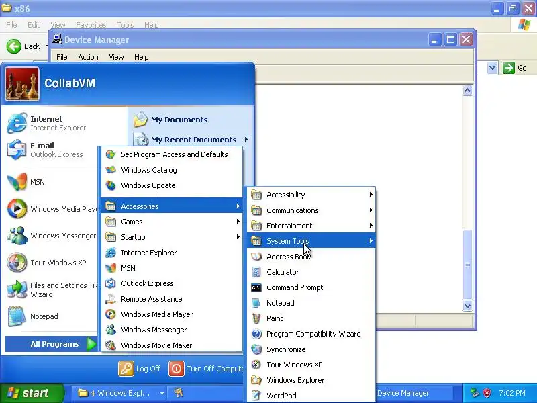Launch Windows Media Player in All Programs list
Screen dimensions: 537x403
pos(172,314)
